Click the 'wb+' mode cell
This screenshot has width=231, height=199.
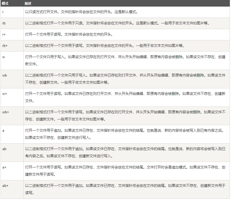coord(12,116)
